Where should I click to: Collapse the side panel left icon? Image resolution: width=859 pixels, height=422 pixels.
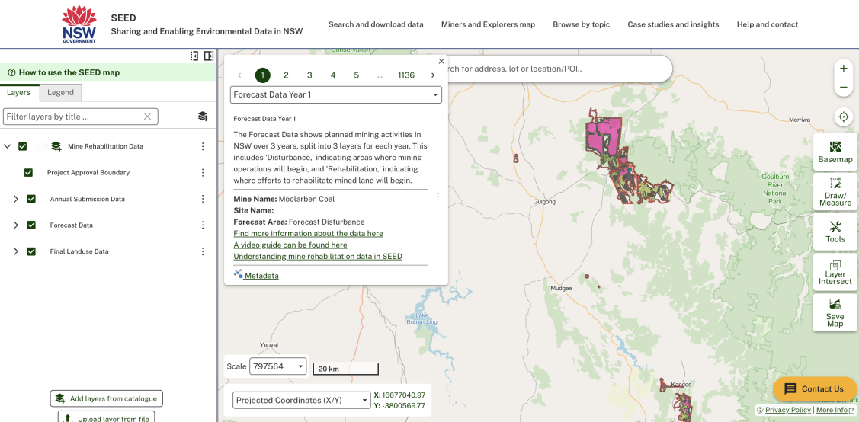(x=194, y=56)
